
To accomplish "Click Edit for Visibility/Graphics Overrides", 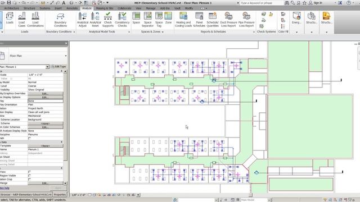I will coord(45,94).
